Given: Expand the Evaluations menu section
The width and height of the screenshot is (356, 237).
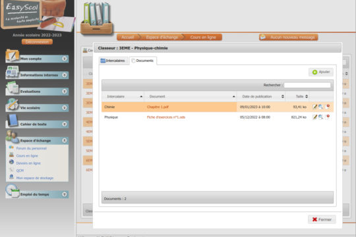Looking at the screenshot, I should [65, 91].
